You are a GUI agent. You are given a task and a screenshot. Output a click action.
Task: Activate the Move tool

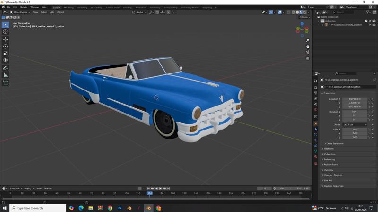coord(6,39)
